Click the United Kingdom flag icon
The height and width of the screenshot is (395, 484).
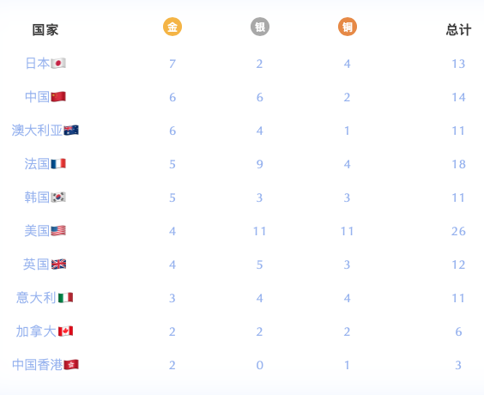58,264
